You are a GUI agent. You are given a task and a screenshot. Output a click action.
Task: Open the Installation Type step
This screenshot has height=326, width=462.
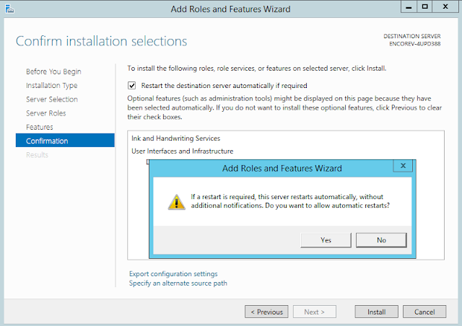coord(51,85)
